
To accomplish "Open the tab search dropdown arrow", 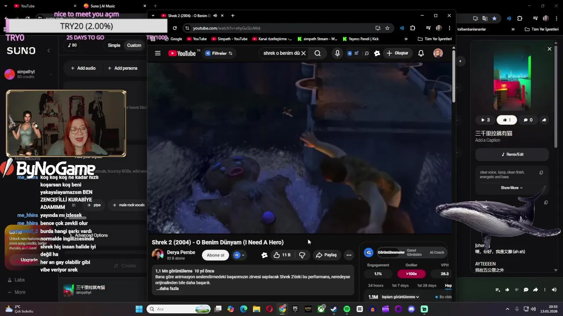I will [x=153, y=16].
